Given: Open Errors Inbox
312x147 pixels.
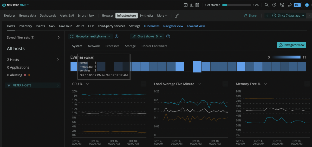Looking at the screenshot, I should (86, 16).
